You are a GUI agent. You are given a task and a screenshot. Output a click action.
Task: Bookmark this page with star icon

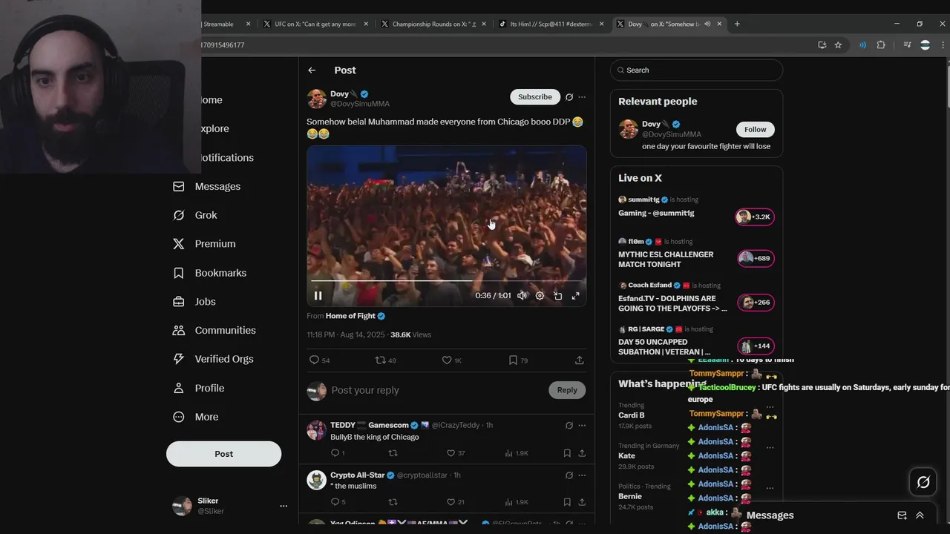click(838, 45)
